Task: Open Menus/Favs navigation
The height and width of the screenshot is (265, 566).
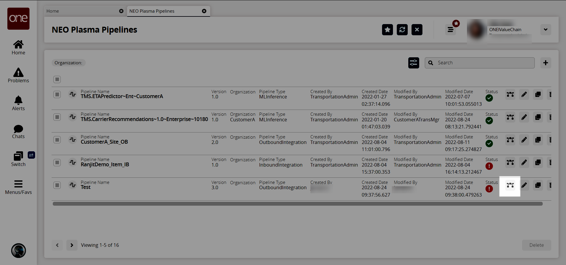Action: (x=18, y=187)
